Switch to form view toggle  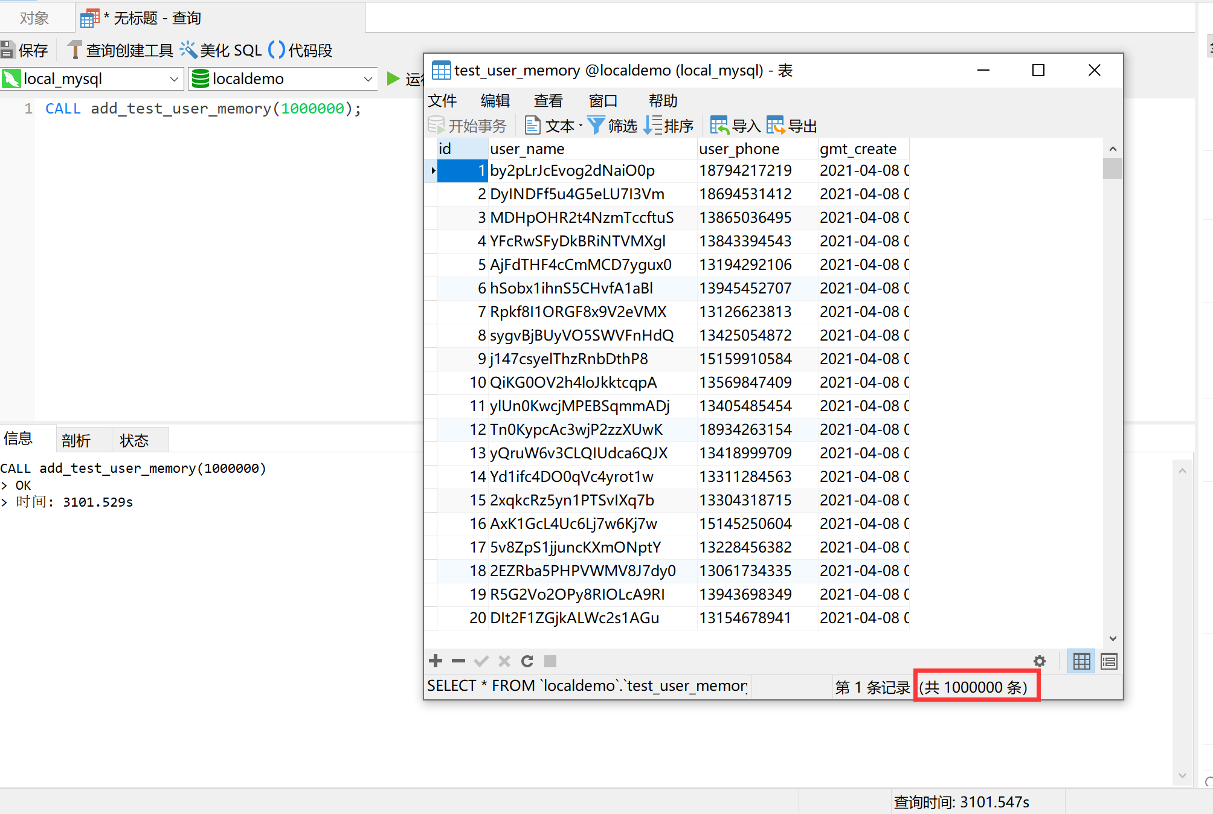tap(1109, 662)
